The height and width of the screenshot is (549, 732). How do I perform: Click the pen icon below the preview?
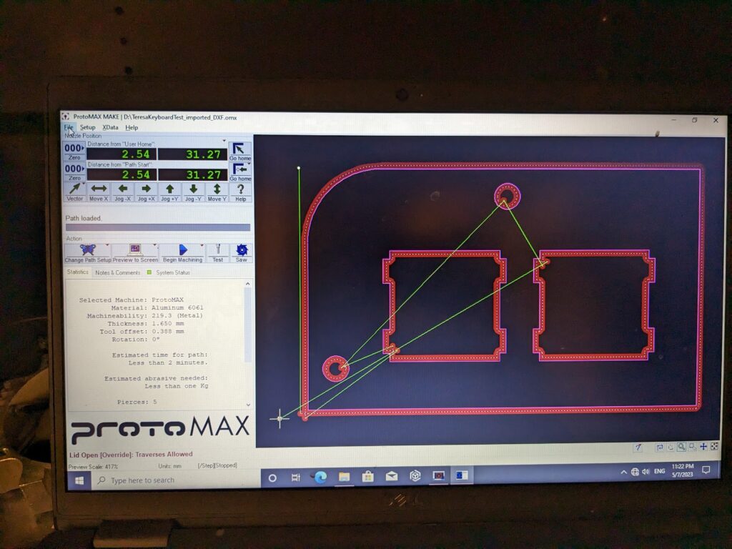click(638, 447)
